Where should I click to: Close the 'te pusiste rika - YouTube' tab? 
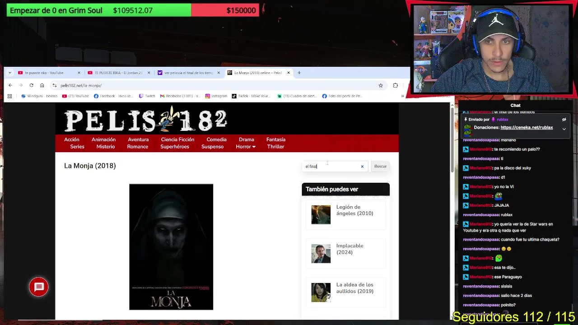point(79,73)
